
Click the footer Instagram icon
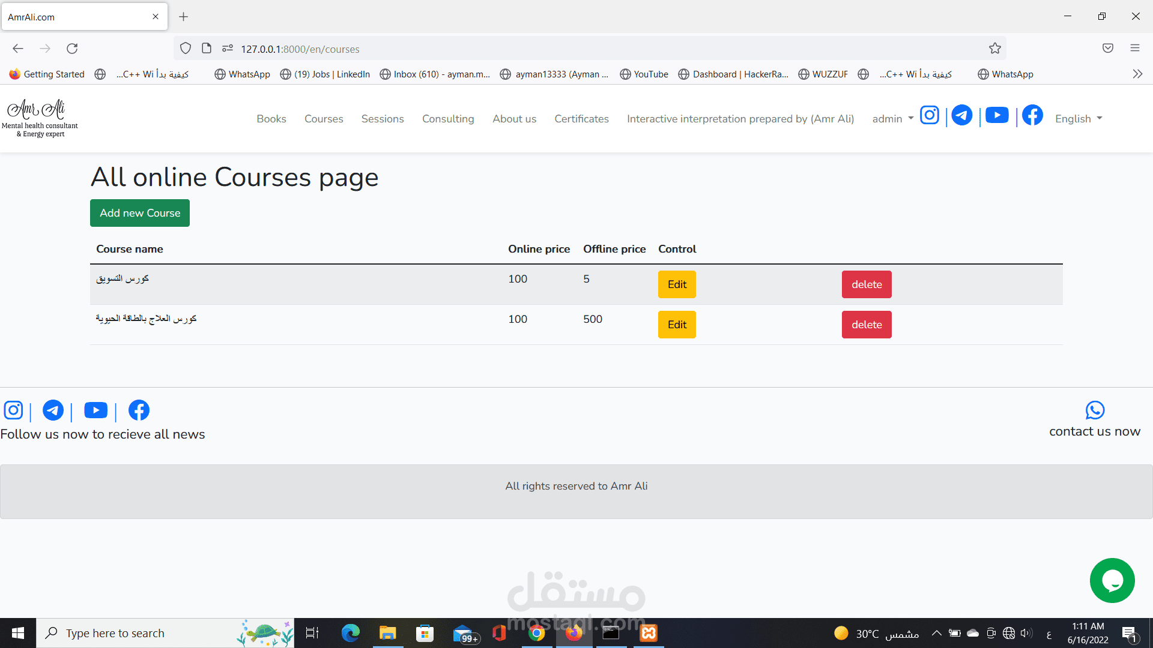[13, 410]
